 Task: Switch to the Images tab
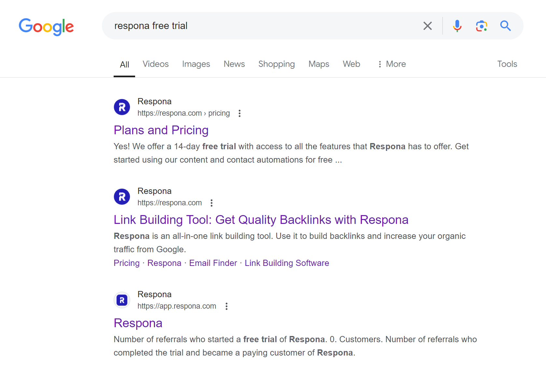pyautogui.click(x=196, y=64)
